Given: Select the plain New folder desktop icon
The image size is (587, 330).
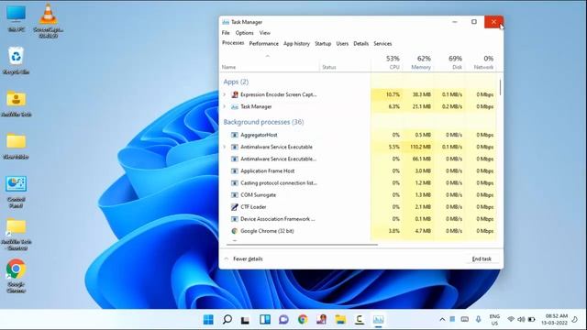Looking at the screenshot, I should pyautogui.click(x=17, y=146).
